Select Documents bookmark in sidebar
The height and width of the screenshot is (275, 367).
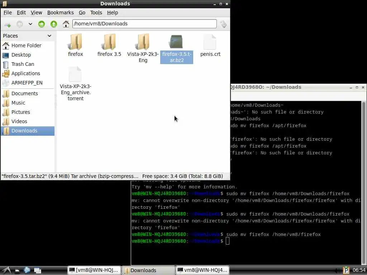(28, 93)
